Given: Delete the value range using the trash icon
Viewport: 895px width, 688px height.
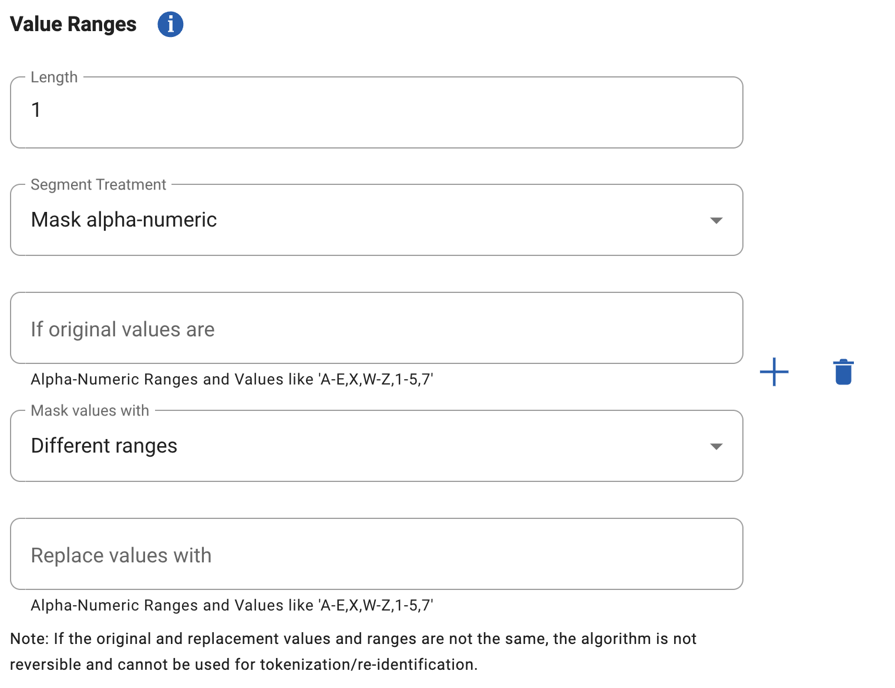Looking at the screenshot, I should (x=843, y=372).
